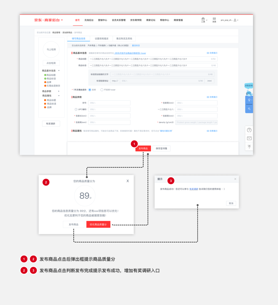278x305 pixels.
Task: Click the 保存至待售 button
Action: point(161,148)
